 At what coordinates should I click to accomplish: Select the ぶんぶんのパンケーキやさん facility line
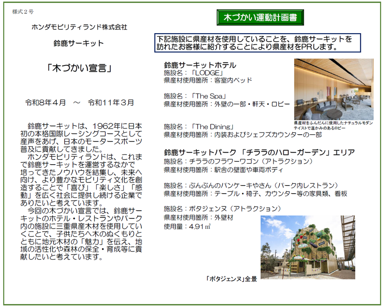click(x=251, y=185)
